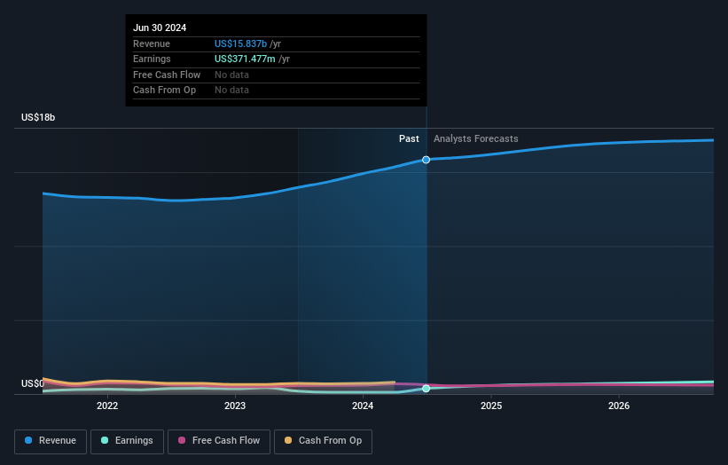Click the 2022 axis label

(x=107, y=406)
